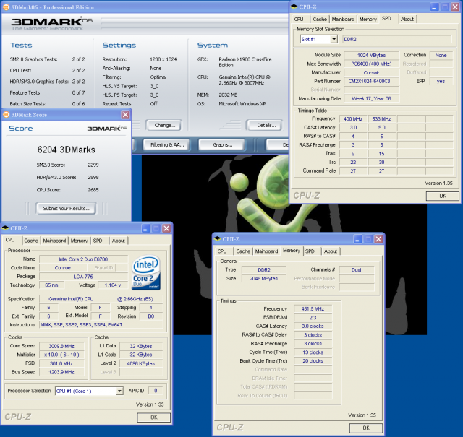
Task: Click the Part Number CM2X1024-6400C3 field
Action: pos(371,81)
